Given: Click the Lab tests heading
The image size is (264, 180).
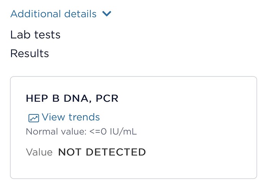Looking at the screenshot, I should click(x=35, y=35).
